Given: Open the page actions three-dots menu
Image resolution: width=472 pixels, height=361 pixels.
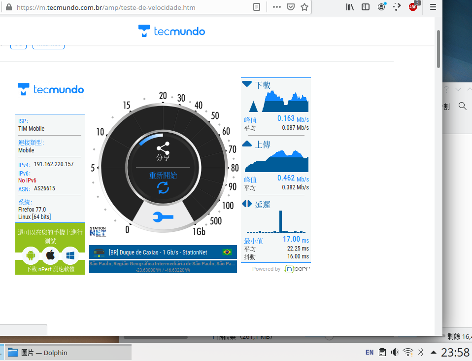Looking at the screenshot, I should point(276,7).
